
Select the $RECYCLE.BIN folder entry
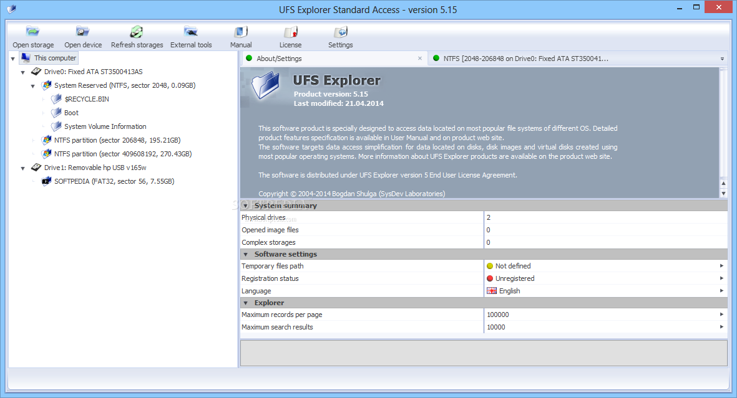point(87,99)
